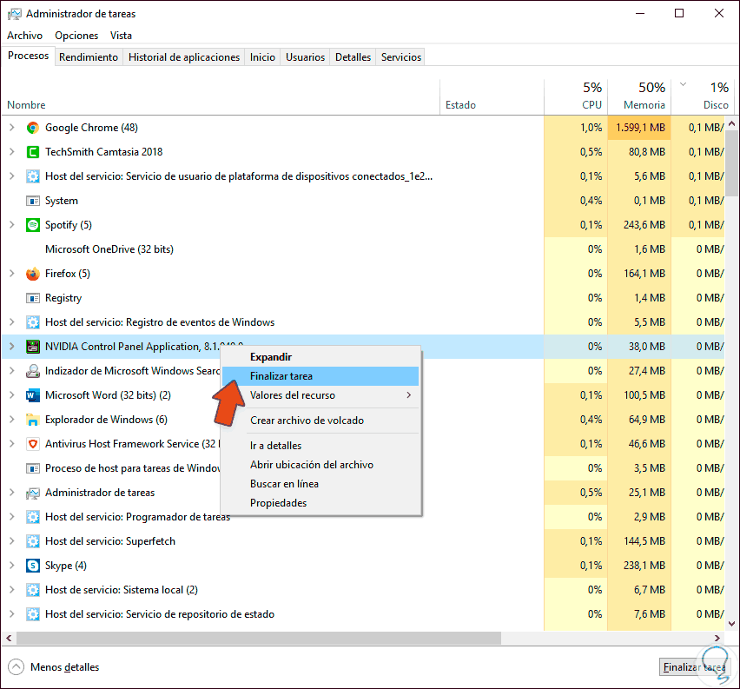Click the dispositivos conectados service gear icon
The height and width of the screenshot is (689, 740).
click(x=32, y=176)
